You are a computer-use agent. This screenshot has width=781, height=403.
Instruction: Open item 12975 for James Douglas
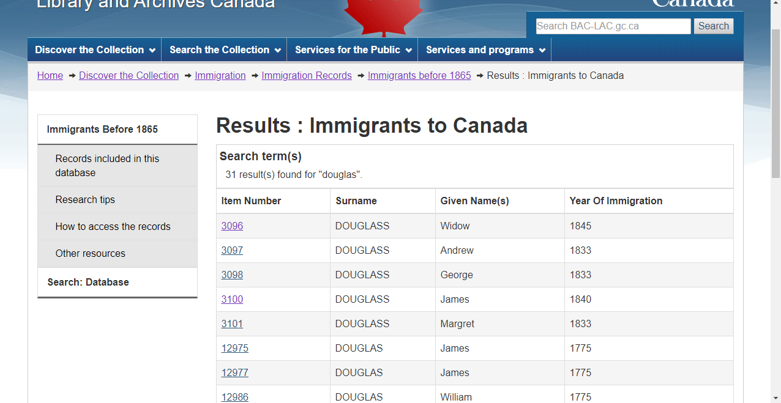pyautogui.click(x=234, y=349)
